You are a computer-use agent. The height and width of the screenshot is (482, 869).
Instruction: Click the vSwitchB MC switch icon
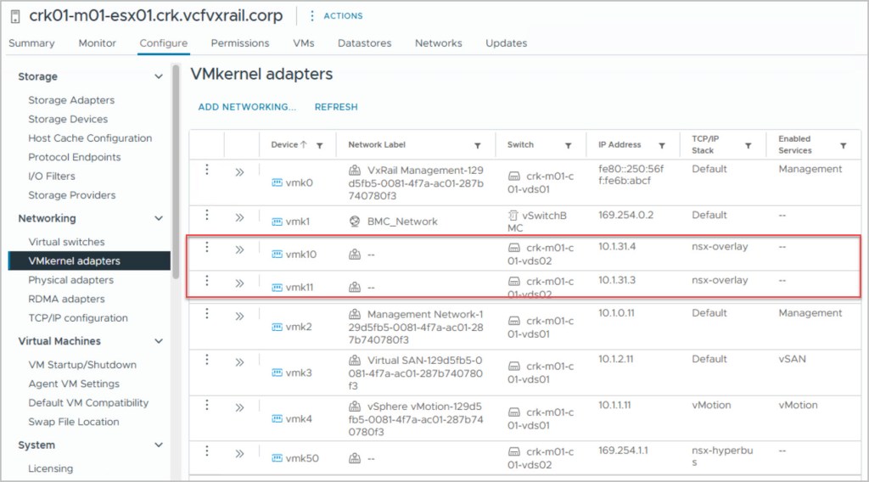(x=513, y=216)
